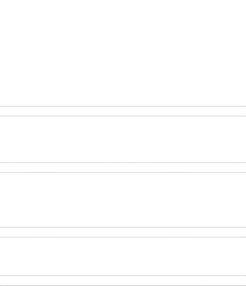Click the topmost dotted answer line
The width and height of the screenshot is (246, 286).
pos(123,106)
